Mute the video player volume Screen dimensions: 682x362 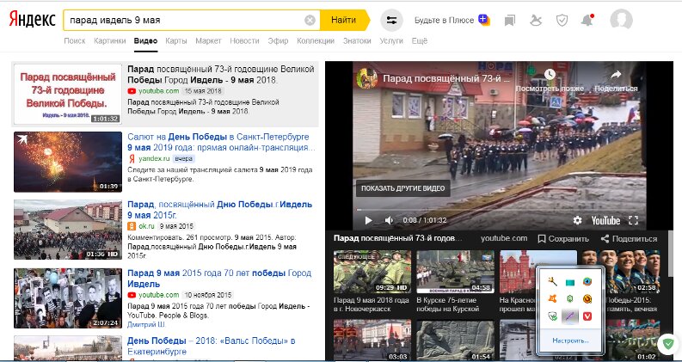click(x=390, y=220)
